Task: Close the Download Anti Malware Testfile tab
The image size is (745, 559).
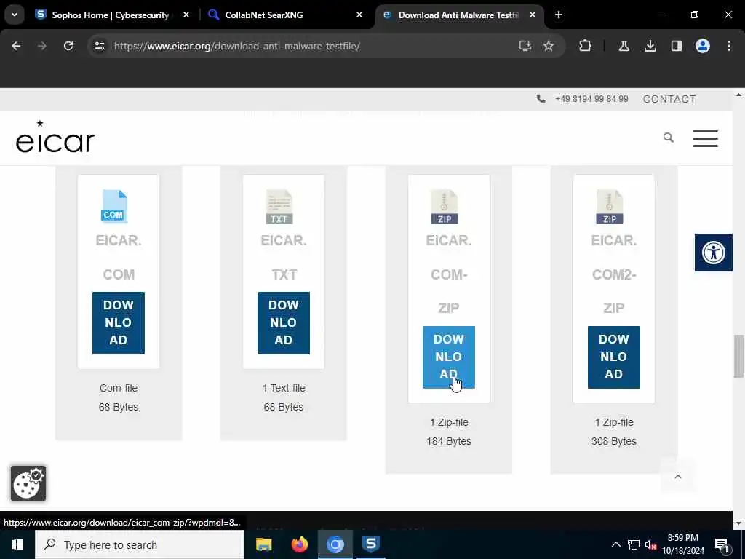Action: [533, 15]
